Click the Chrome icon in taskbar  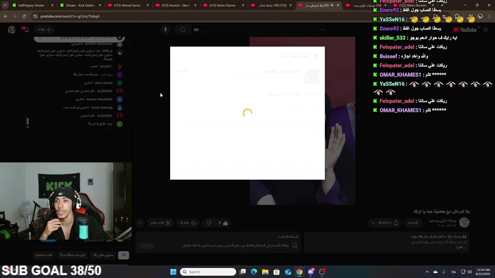point(299,272)
